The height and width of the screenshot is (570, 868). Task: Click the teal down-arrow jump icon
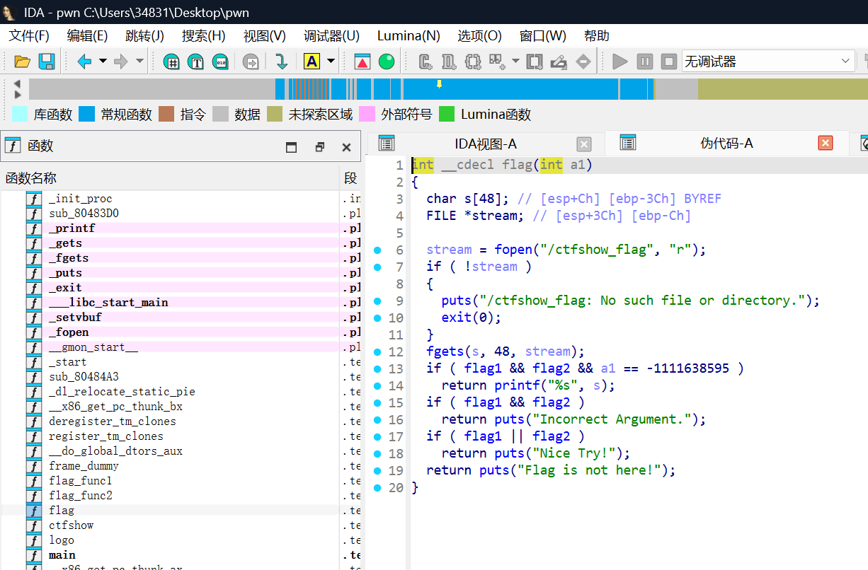[x=281, y=62]
